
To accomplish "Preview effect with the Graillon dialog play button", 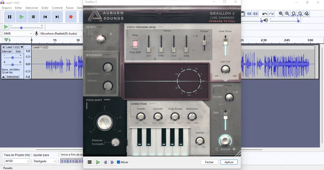I will [98, 162].
